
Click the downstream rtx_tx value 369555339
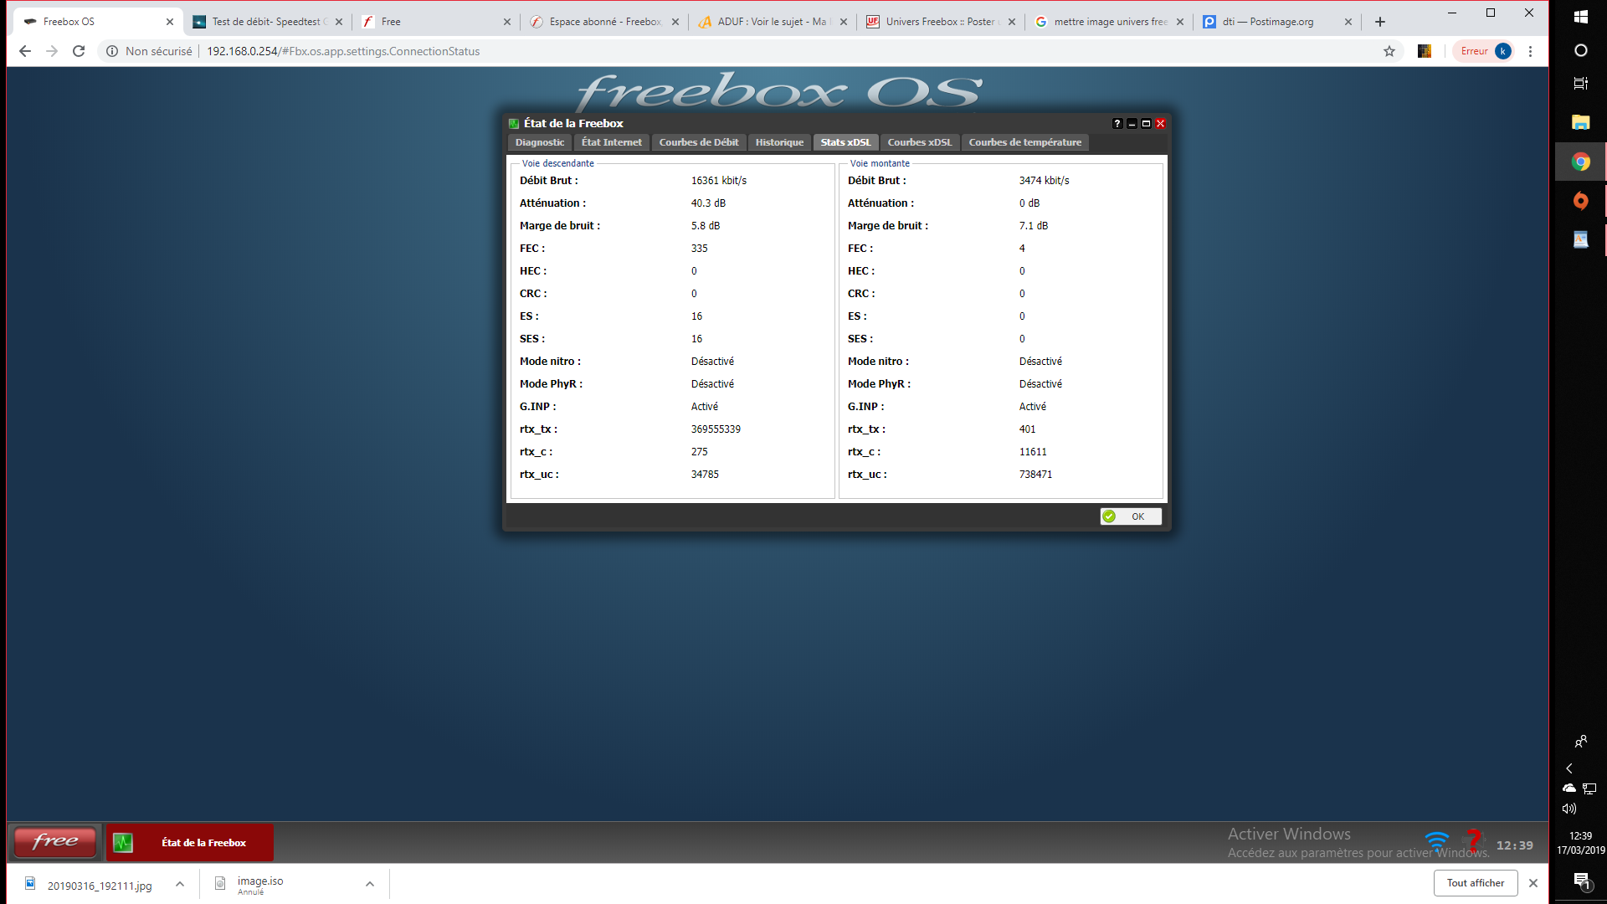[x=716, y=429]
